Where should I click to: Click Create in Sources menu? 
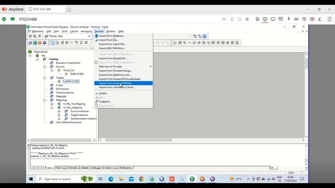124,93
